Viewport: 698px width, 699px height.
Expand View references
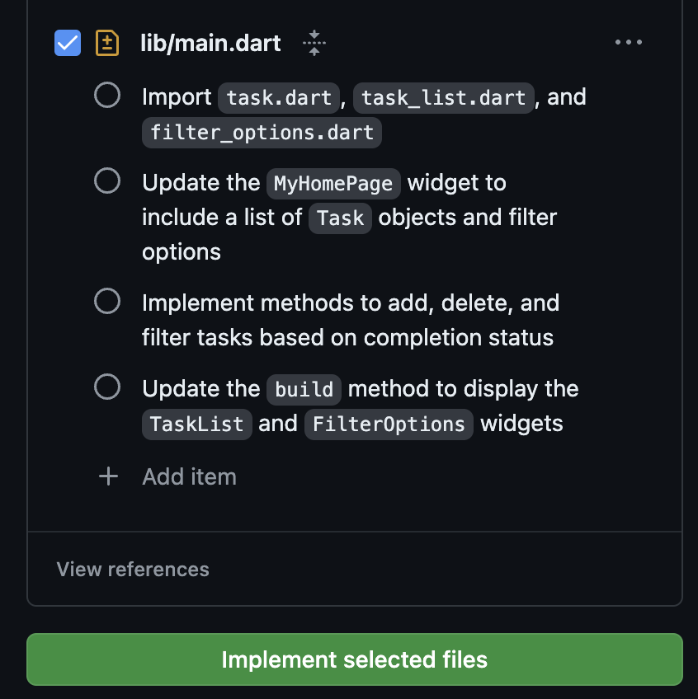[x=133, y=569]
